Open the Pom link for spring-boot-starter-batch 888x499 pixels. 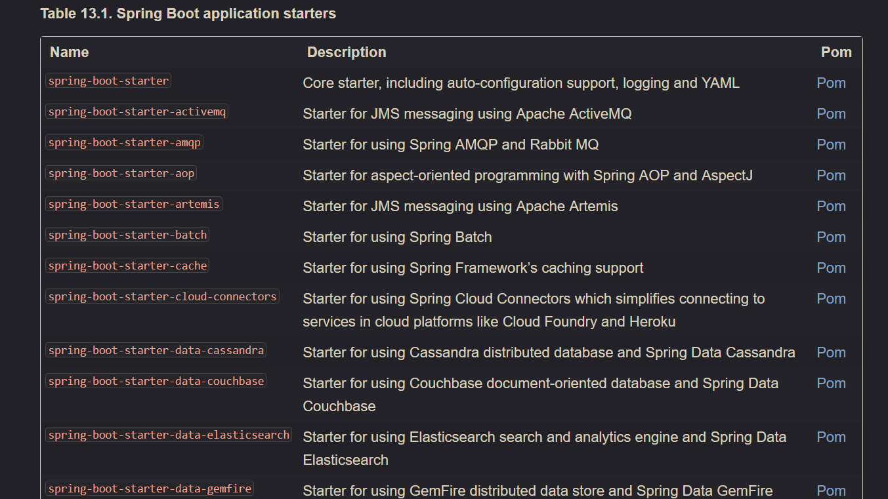click(831, 237)
